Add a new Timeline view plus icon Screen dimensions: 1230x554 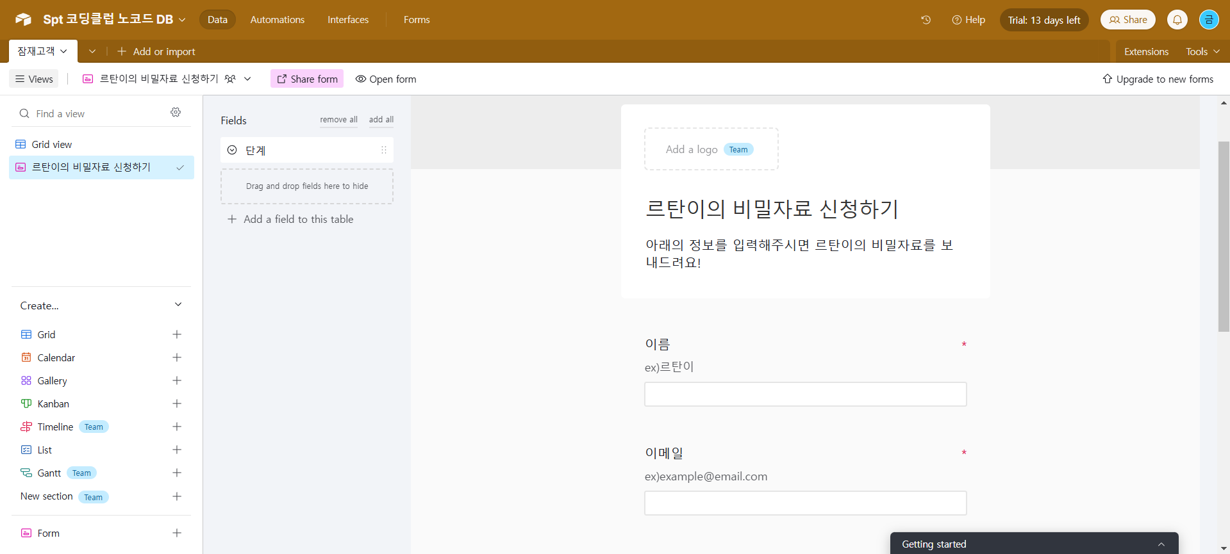pos(177,427)
